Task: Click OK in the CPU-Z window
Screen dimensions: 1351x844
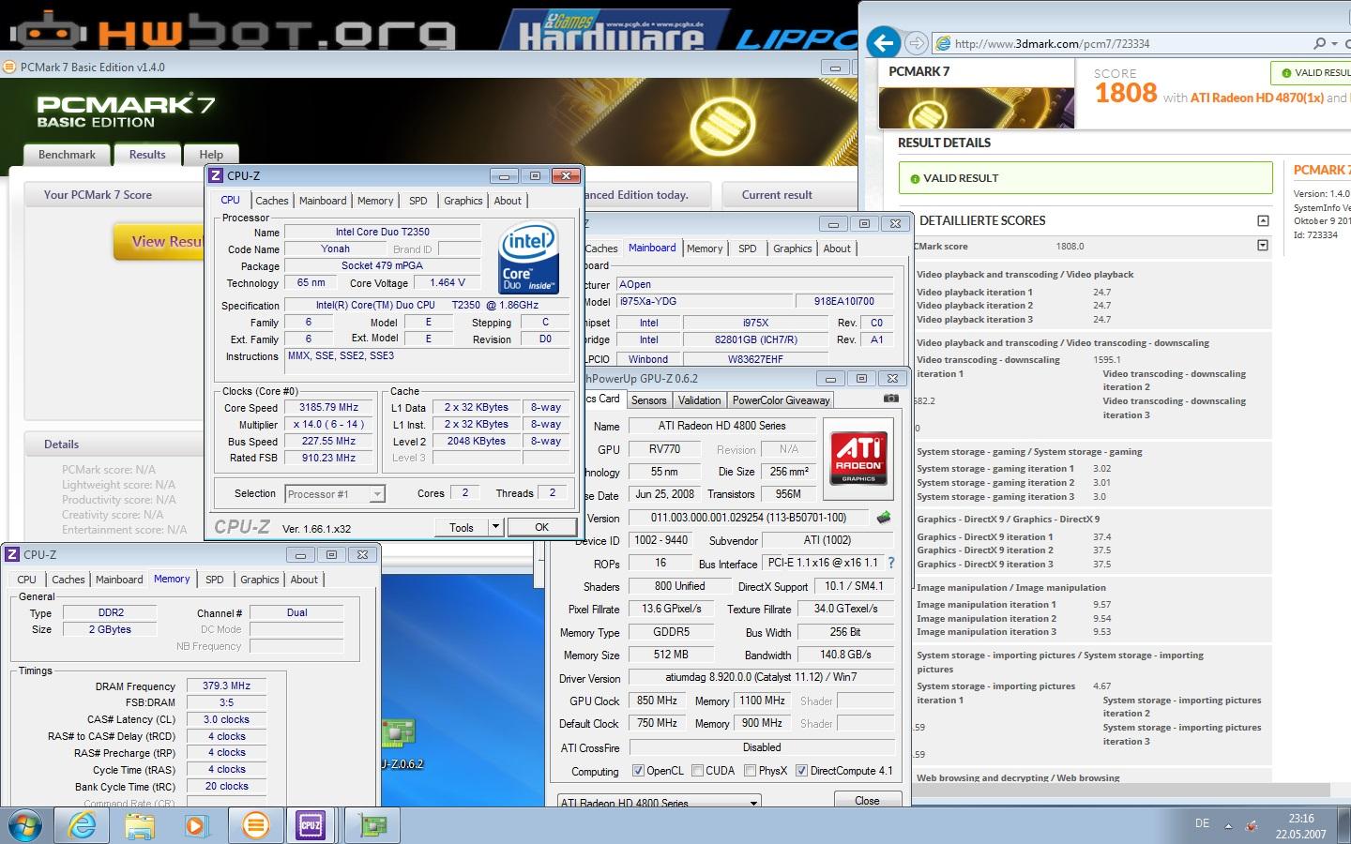Action: point(541,527)
